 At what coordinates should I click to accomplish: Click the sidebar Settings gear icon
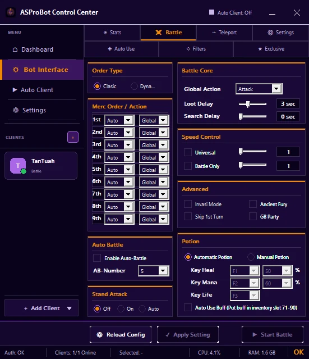pos(16,110)
